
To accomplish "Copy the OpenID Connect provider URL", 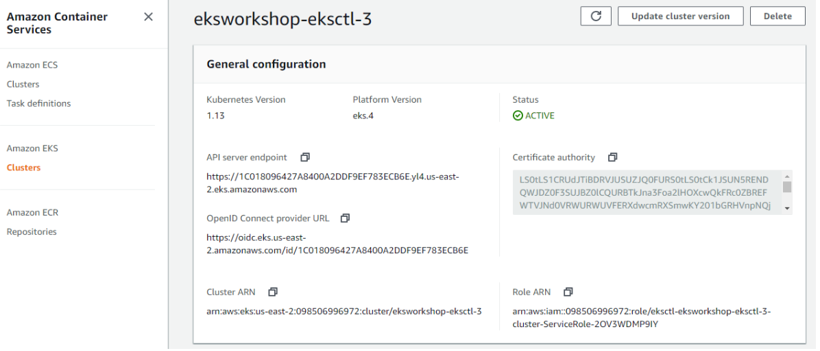I will click(x=345, y=218).
